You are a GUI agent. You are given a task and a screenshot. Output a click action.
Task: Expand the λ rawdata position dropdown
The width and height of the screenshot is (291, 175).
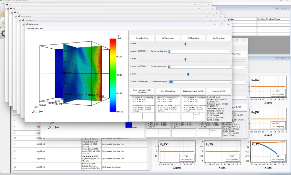tap(230, 82)
